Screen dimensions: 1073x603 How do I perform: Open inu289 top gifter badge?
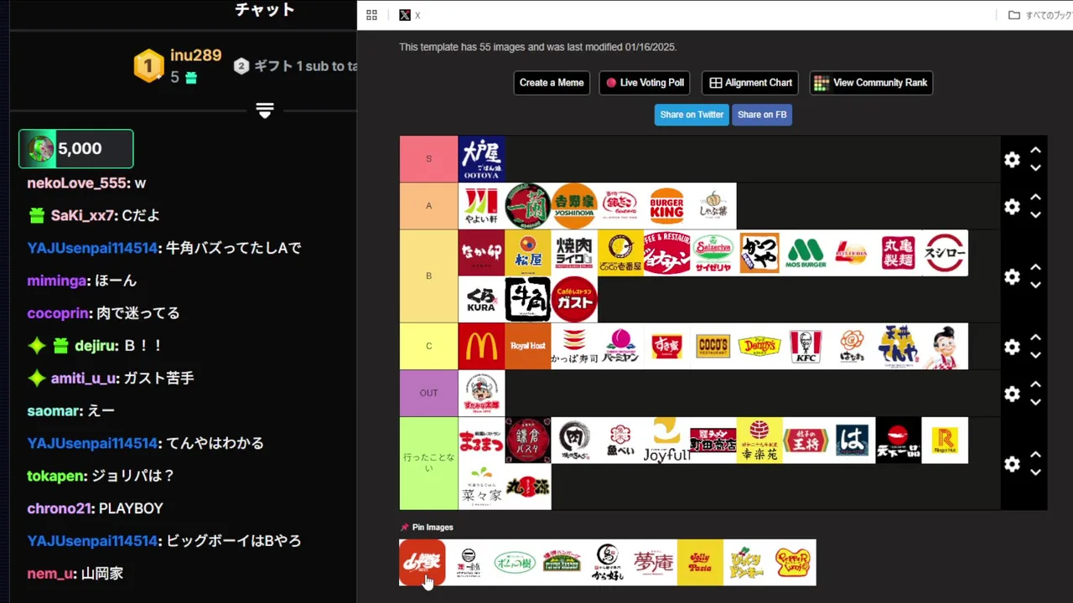coord(148,66)
